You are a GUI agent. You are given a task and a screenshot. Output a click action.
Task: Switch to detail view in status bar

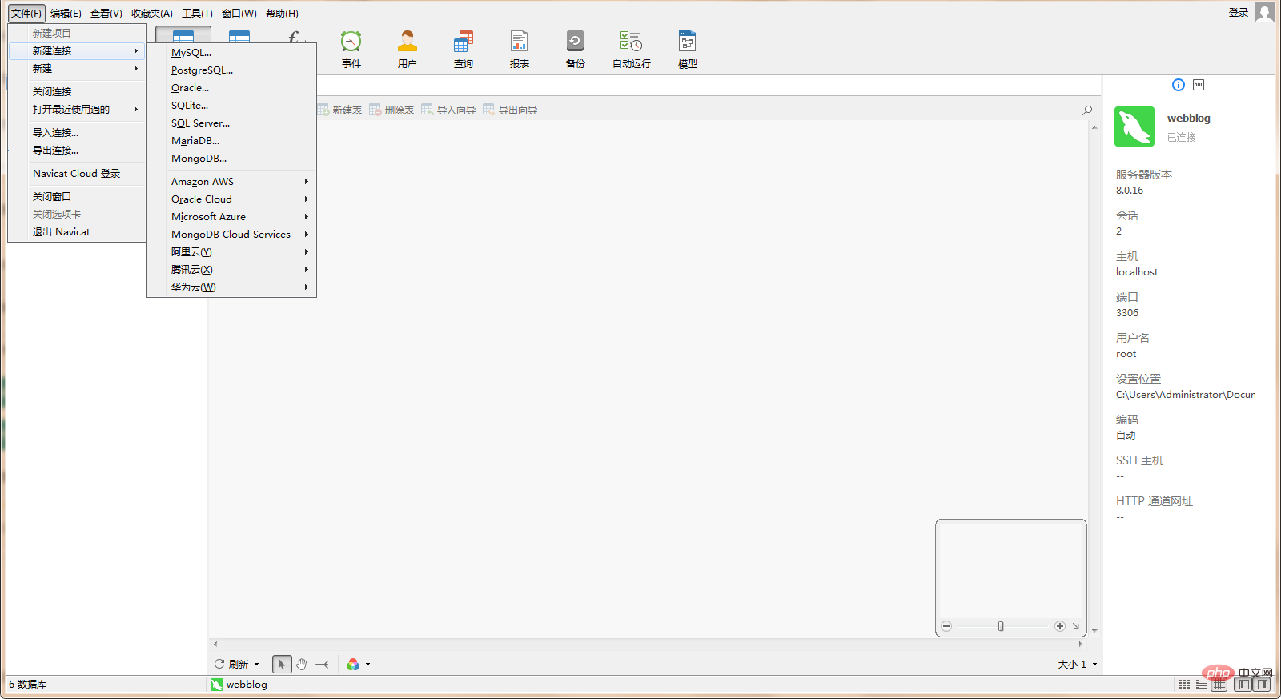pyautogui.click(x=1202, y=685)
